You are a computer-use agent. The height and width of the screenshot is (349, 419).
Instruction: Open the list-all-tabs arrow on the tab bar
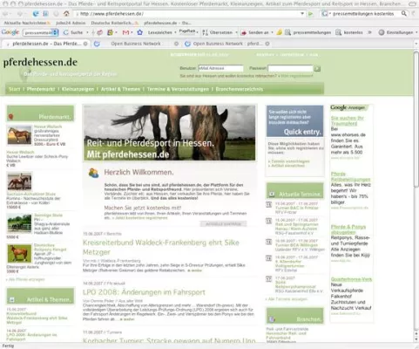click(416, 44)
